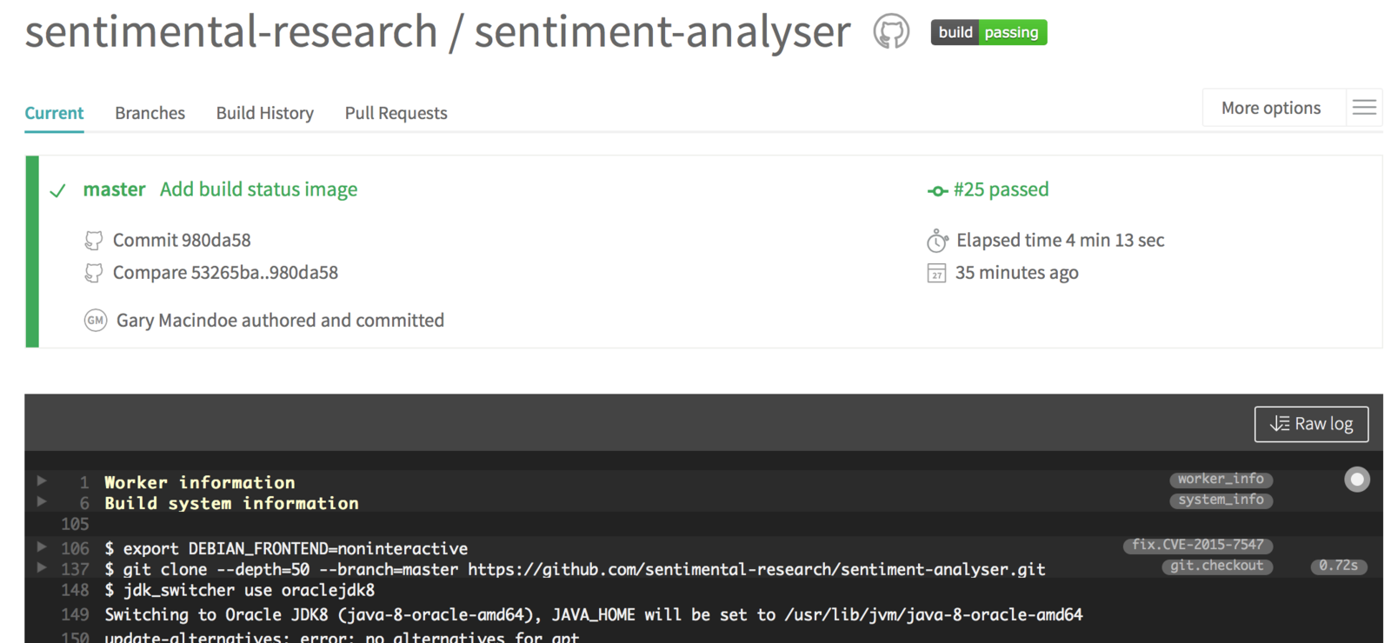Click Gary Macindoe authored and committed text
1391x643 pixels.
click(x=280, y=321)
